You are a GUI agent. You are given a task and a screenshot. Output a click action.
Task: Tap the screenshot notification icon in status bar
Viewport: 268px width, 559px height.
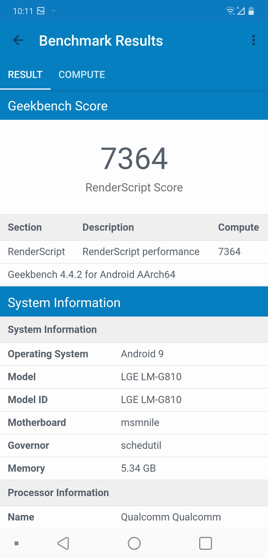[41, 11]
